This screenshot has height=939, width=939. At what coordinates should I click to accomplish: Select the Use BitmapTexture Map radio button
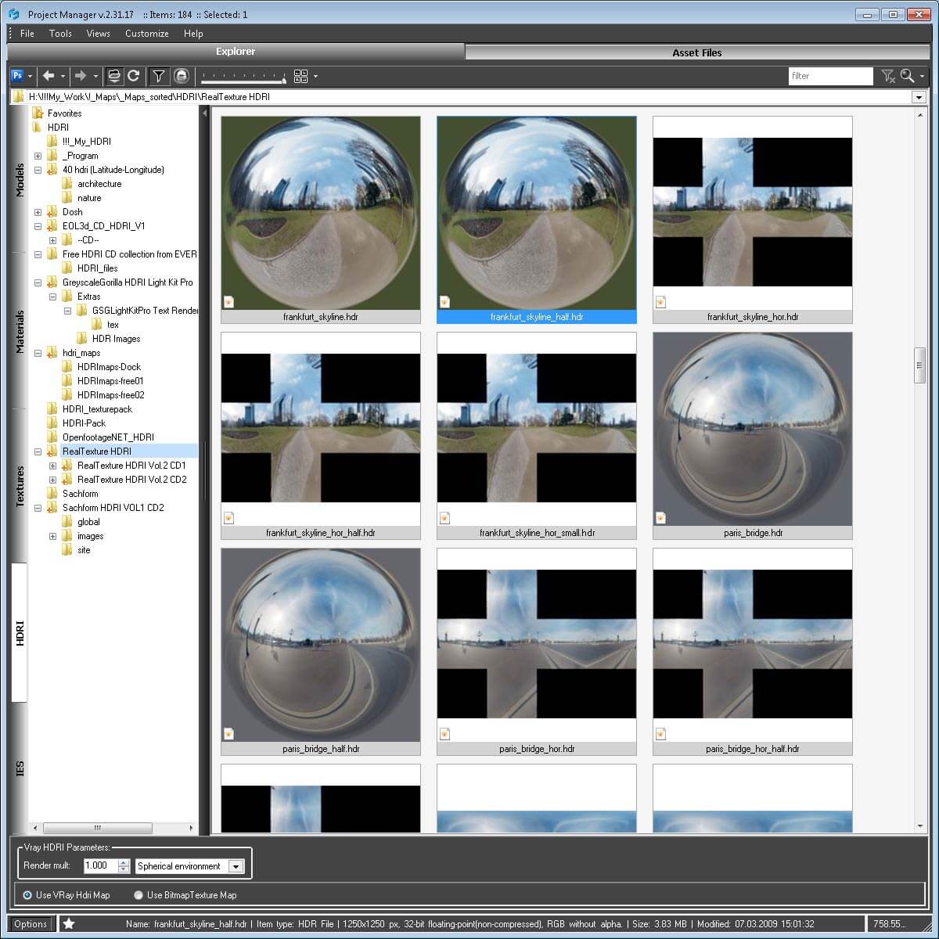click(138, 894)
